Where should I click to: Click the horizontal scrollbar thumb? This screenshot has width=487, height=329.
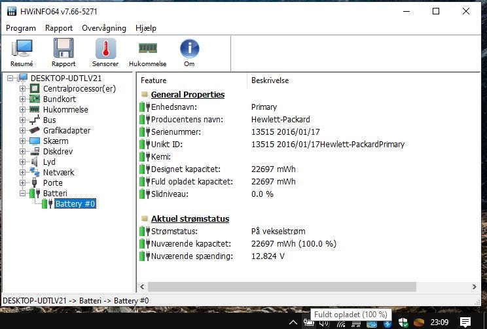282,286
